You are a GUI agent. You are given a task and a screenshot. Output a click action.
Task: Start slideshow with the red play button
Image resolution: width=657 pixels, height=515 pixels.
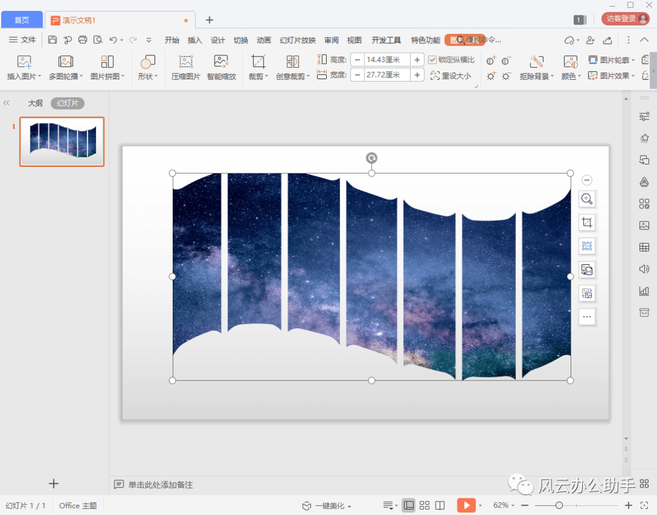(x=467, y=505)
